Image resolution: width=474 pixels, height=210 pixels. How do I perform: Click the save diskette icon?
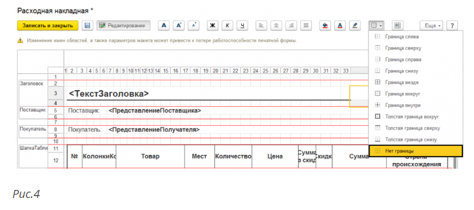88,25
